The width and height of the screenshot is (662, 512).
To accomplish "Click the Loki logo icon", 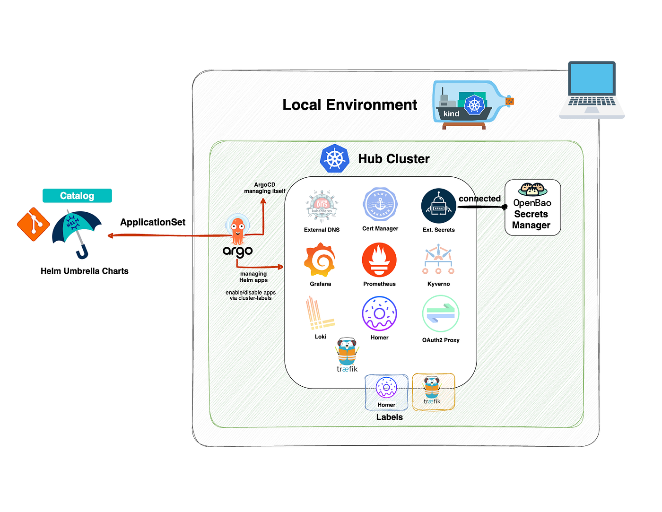I will click(x=320, y=312).
